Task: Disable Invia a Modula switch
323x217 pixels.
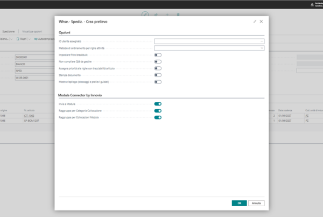Action: point(158,104)
